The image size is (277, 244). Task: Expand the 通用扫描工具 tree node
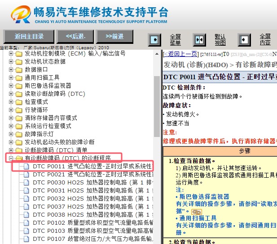point(11,77)
